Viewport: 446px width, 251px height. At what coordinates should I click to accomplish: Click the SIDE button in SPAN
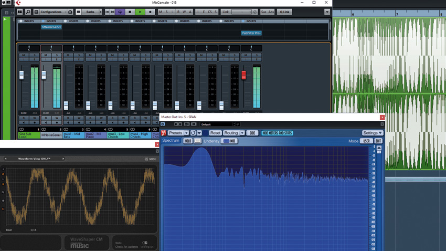click(252, 133)
